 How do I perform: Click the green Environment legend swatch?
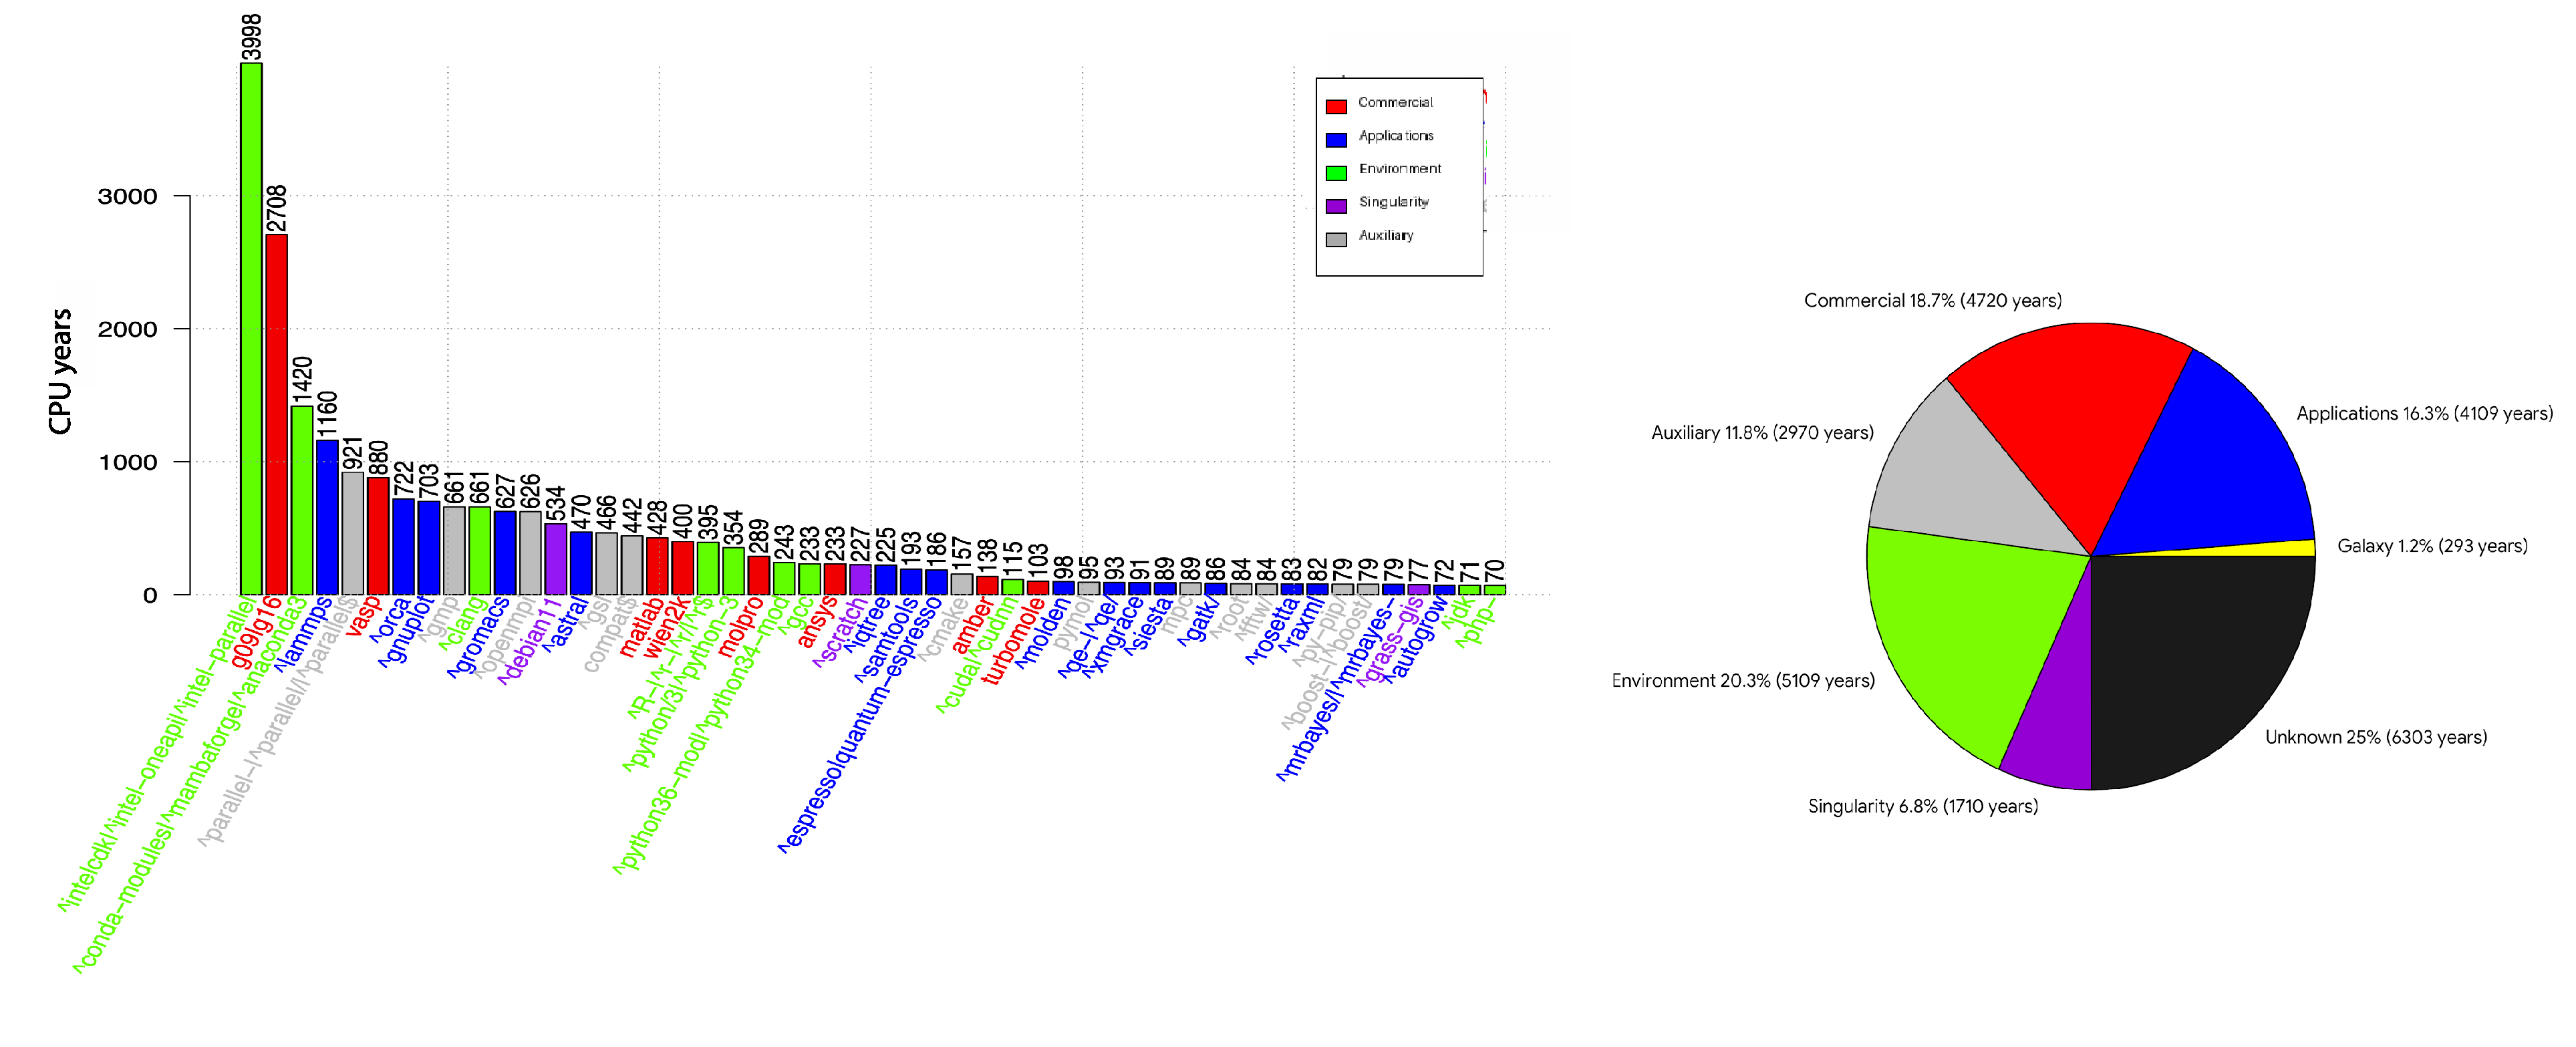click(x=1336, y=172)
